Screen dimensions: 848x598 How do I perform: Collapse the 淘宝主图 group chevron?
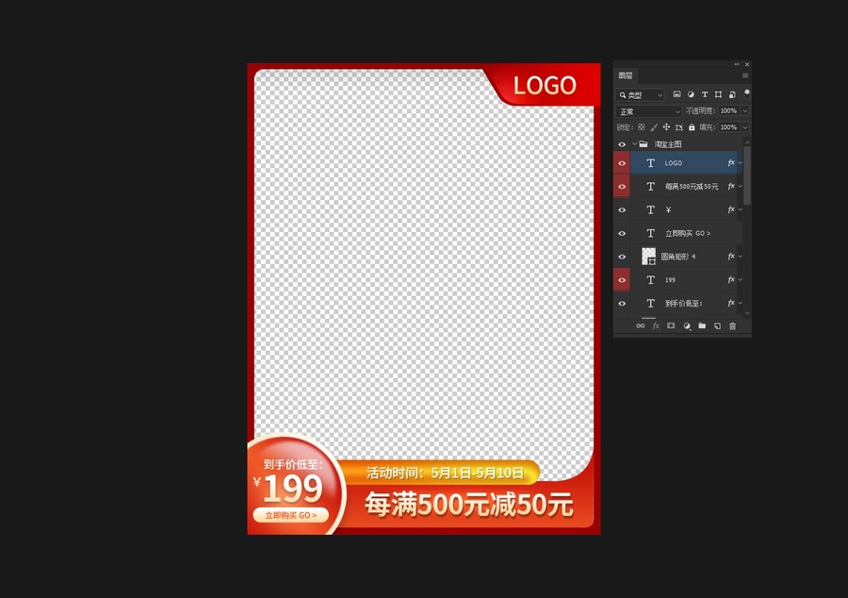tap(634, 144)
